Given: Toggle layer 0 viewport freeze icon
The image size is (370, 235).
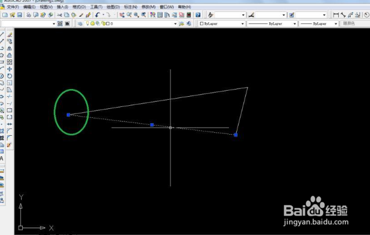Looking at the screenshot, I should click(98, 23).
